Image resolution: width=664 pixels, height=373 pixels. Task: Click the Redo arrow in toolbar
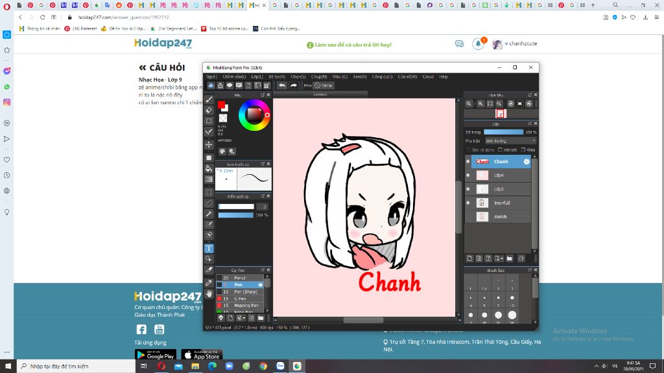[294, 85]
